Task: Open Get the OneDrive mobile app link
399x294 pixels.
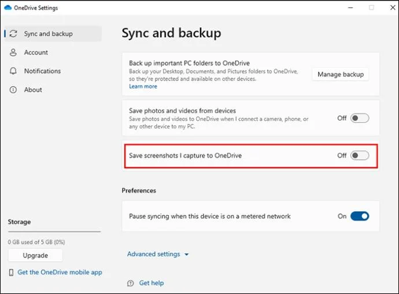Action: pos(60,272)
